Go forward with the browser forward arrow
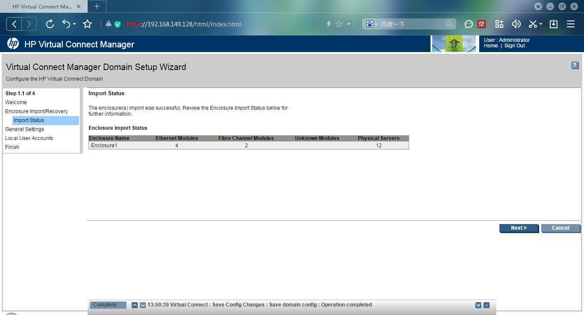This screenshot has width=584, height=315. (29, 24)
